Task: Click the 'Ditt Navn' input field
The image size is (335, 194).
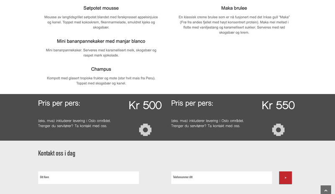Action: pyautogui.click(x=88, y=178)
